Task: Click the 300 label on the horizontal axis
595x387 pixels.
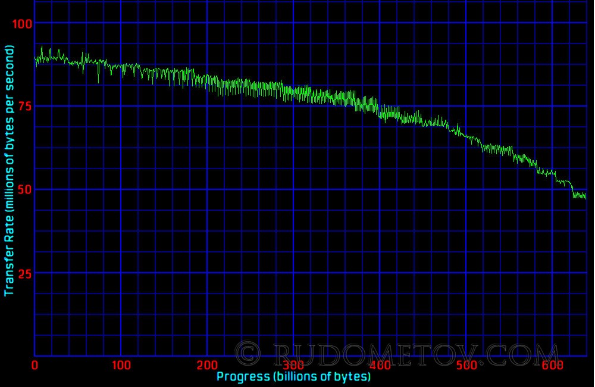Action: 293,364
